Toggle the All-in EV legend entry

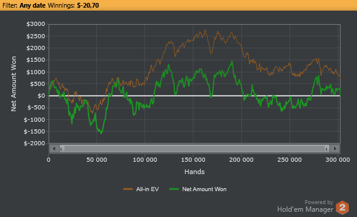[141, 189]
